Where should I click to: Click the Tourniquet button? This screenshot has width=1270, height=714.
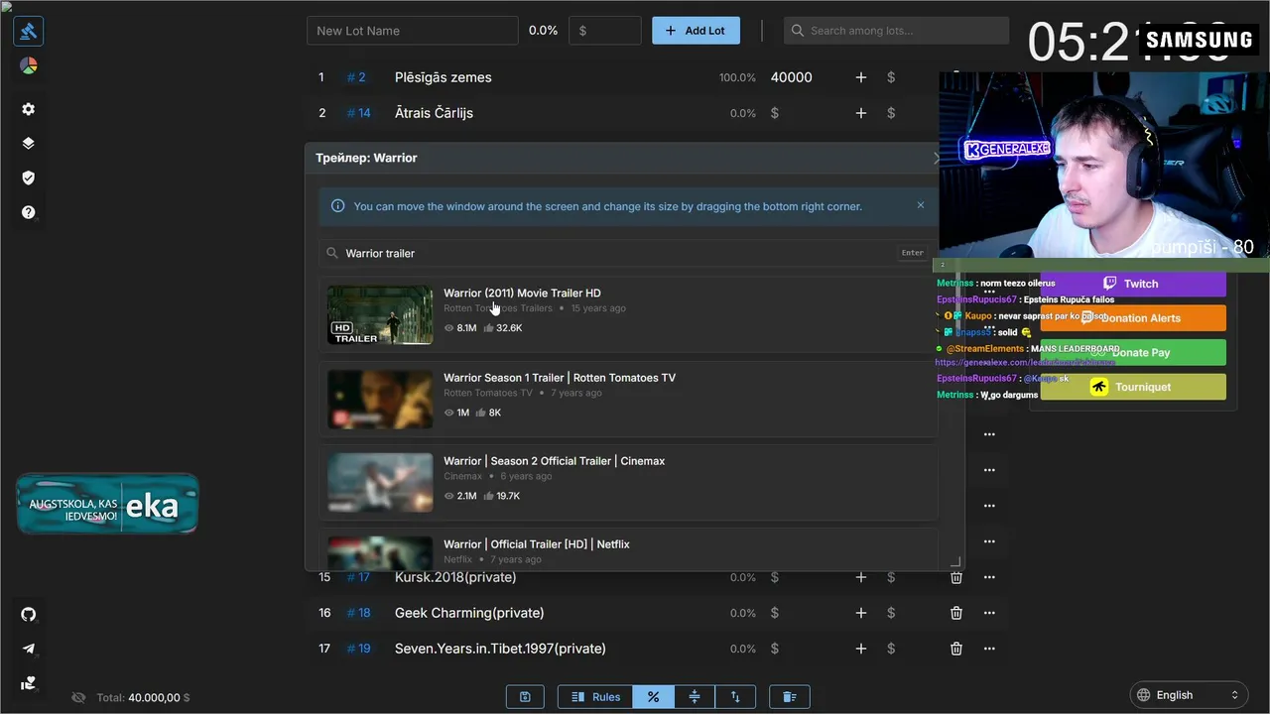(x=1132, y=387)
